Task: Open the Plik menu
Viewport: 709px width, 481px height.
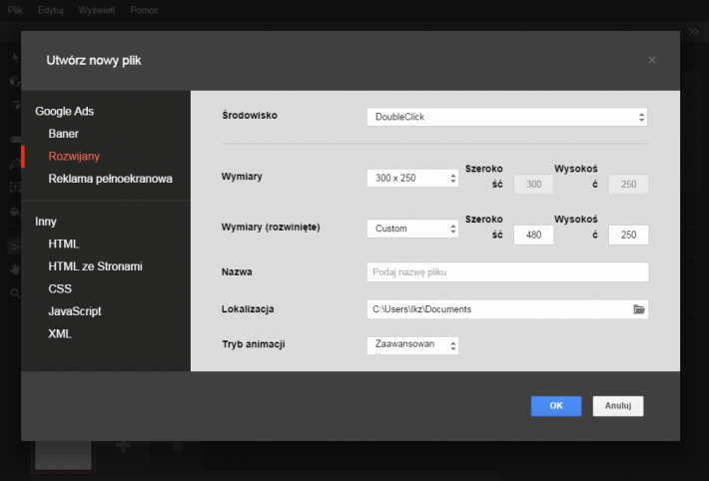Action: [x=15, y=10]
